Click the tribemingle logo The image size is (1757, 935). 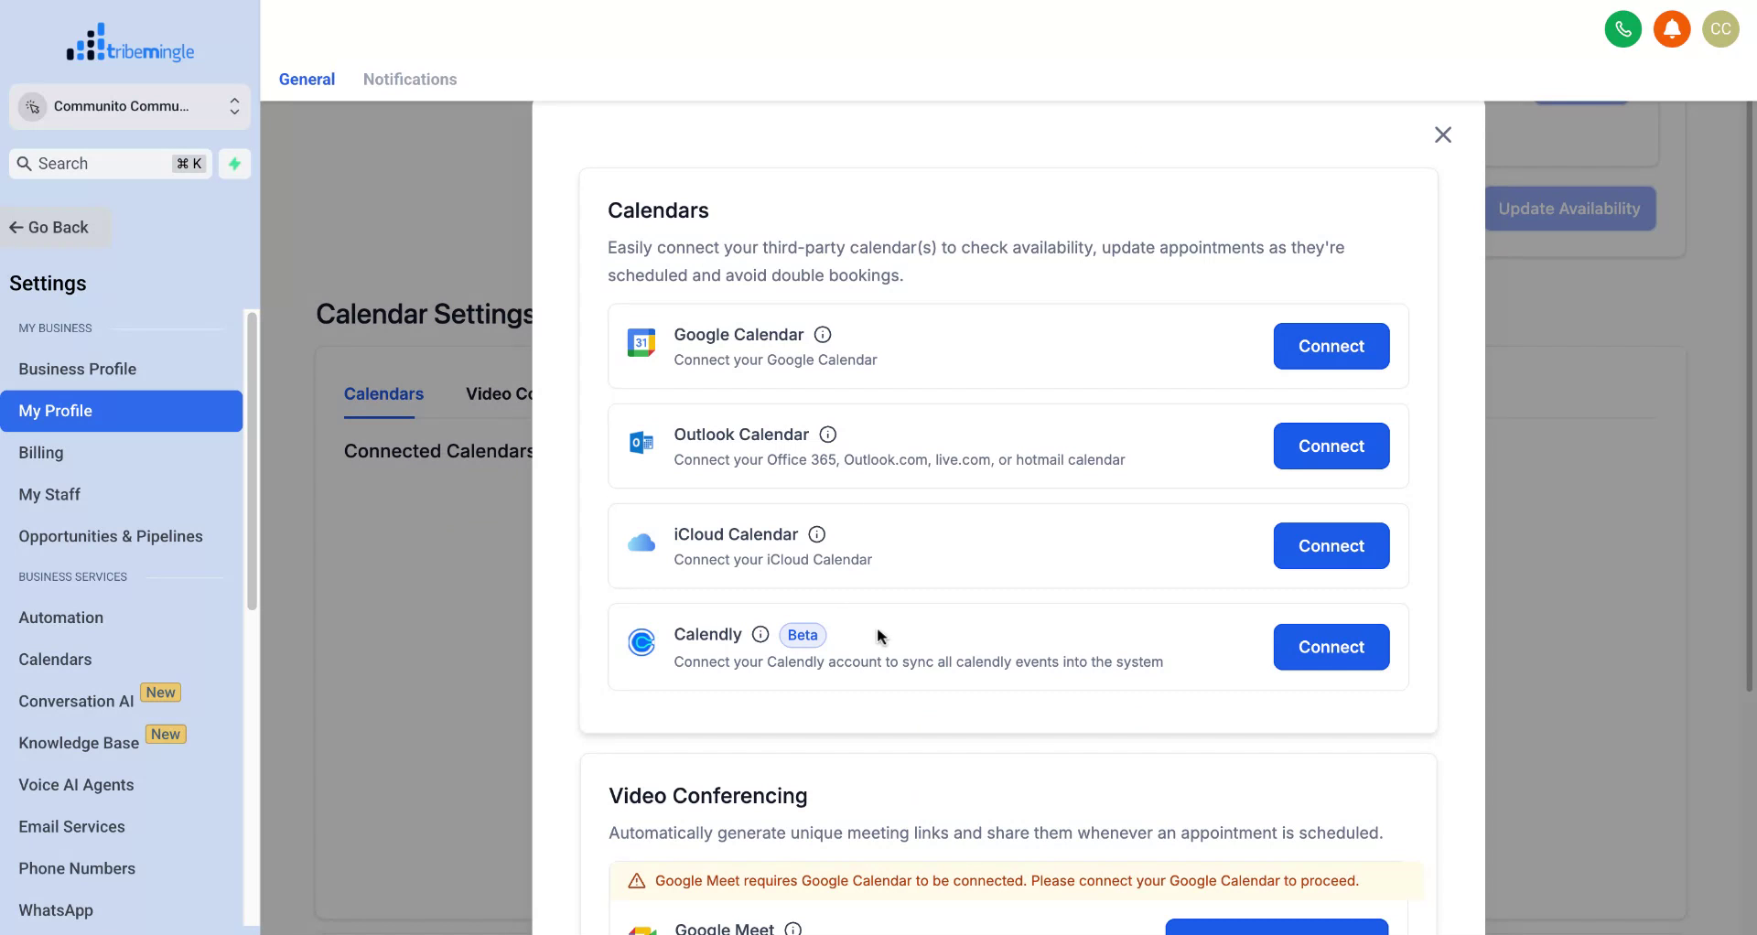[130, 42]
